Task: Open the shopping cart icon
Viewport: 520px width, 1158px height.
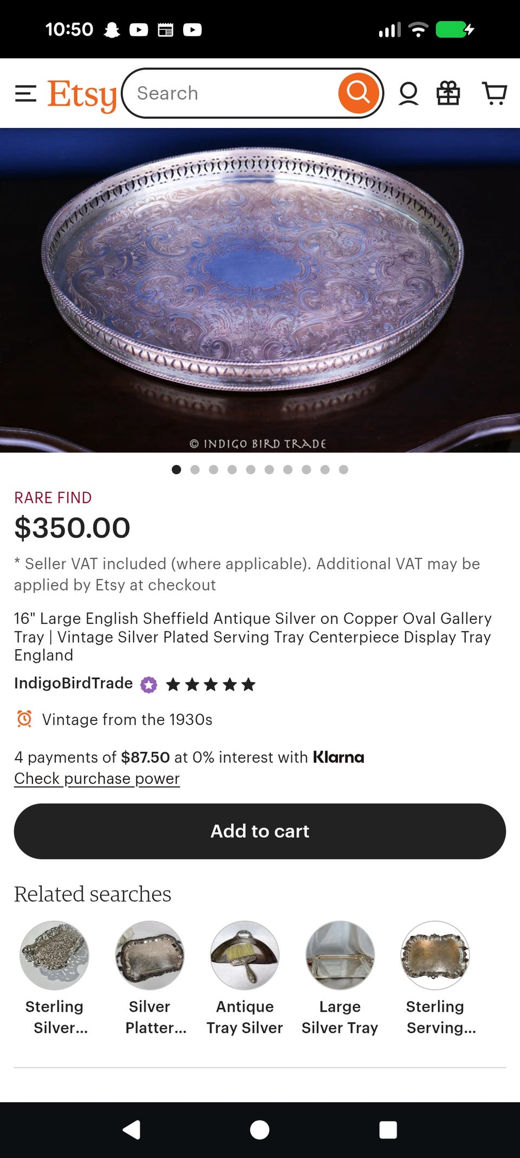Action: (x=494, y=93)
